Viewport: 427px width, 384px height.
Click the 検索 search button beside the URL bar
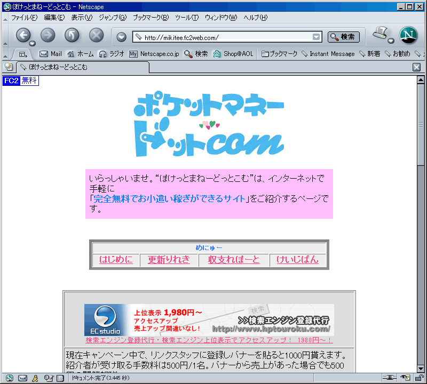click(x=343, y=37)
